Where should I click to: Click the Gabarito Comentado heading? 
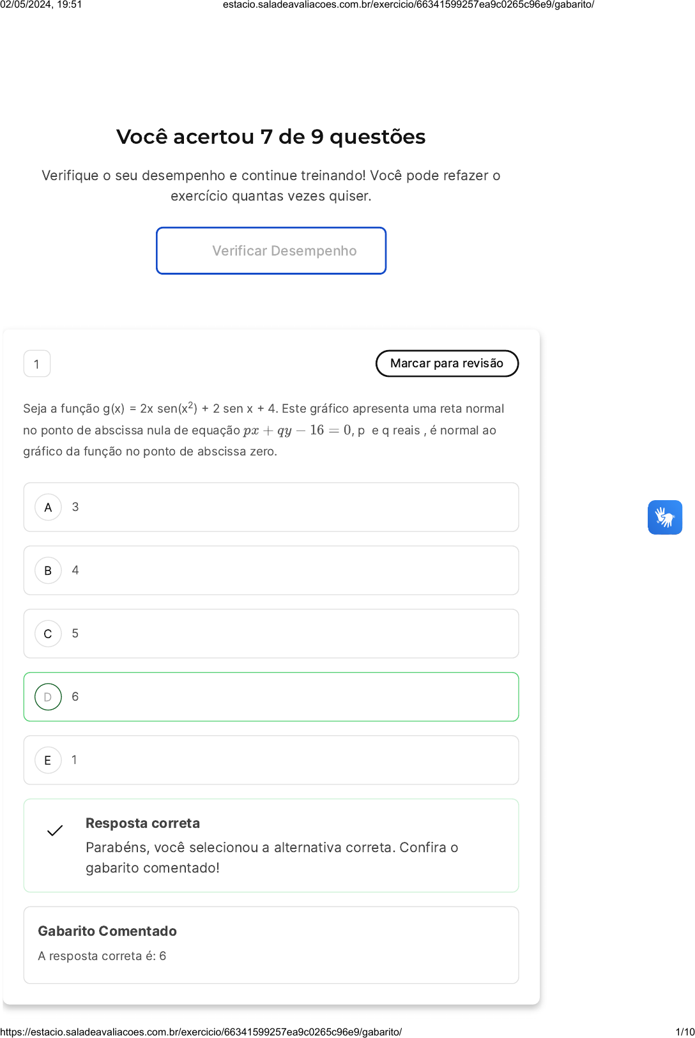pyautogui.click(x=107, y=931)
